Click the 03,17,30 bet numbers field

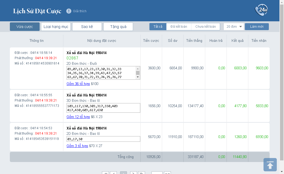tap(103, 139)
